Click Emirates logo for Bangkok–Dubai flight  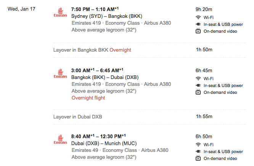[x=60, y=73]
